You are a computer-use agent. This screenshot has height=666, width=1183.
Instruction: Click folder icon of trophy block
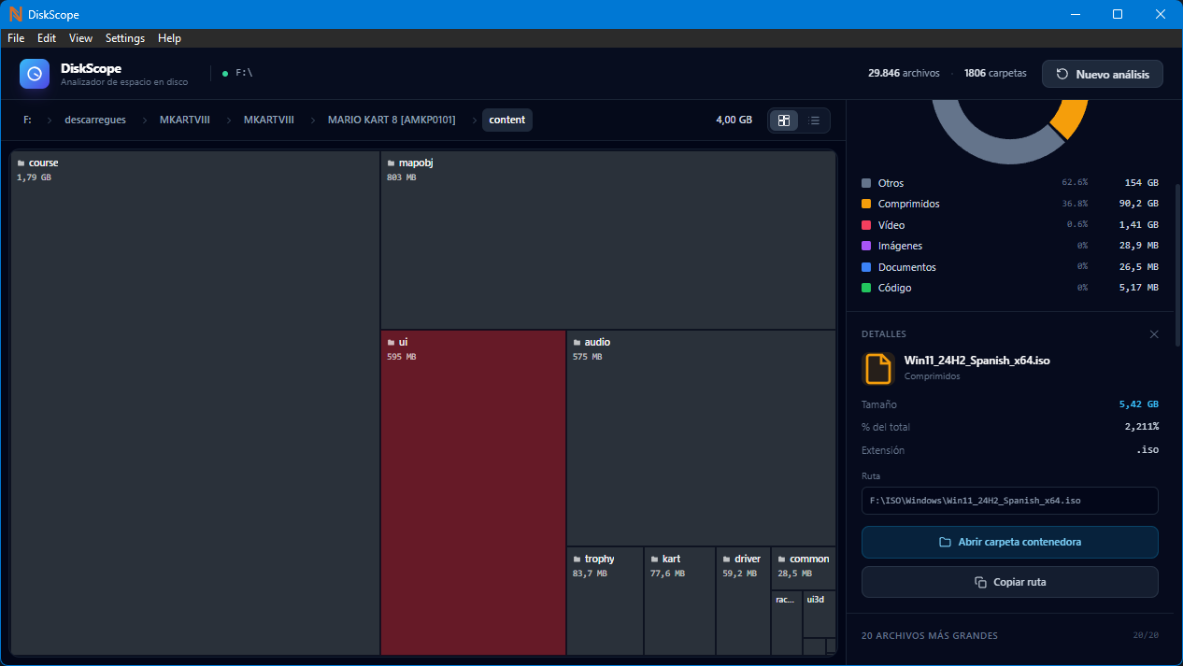coord(577,560)
